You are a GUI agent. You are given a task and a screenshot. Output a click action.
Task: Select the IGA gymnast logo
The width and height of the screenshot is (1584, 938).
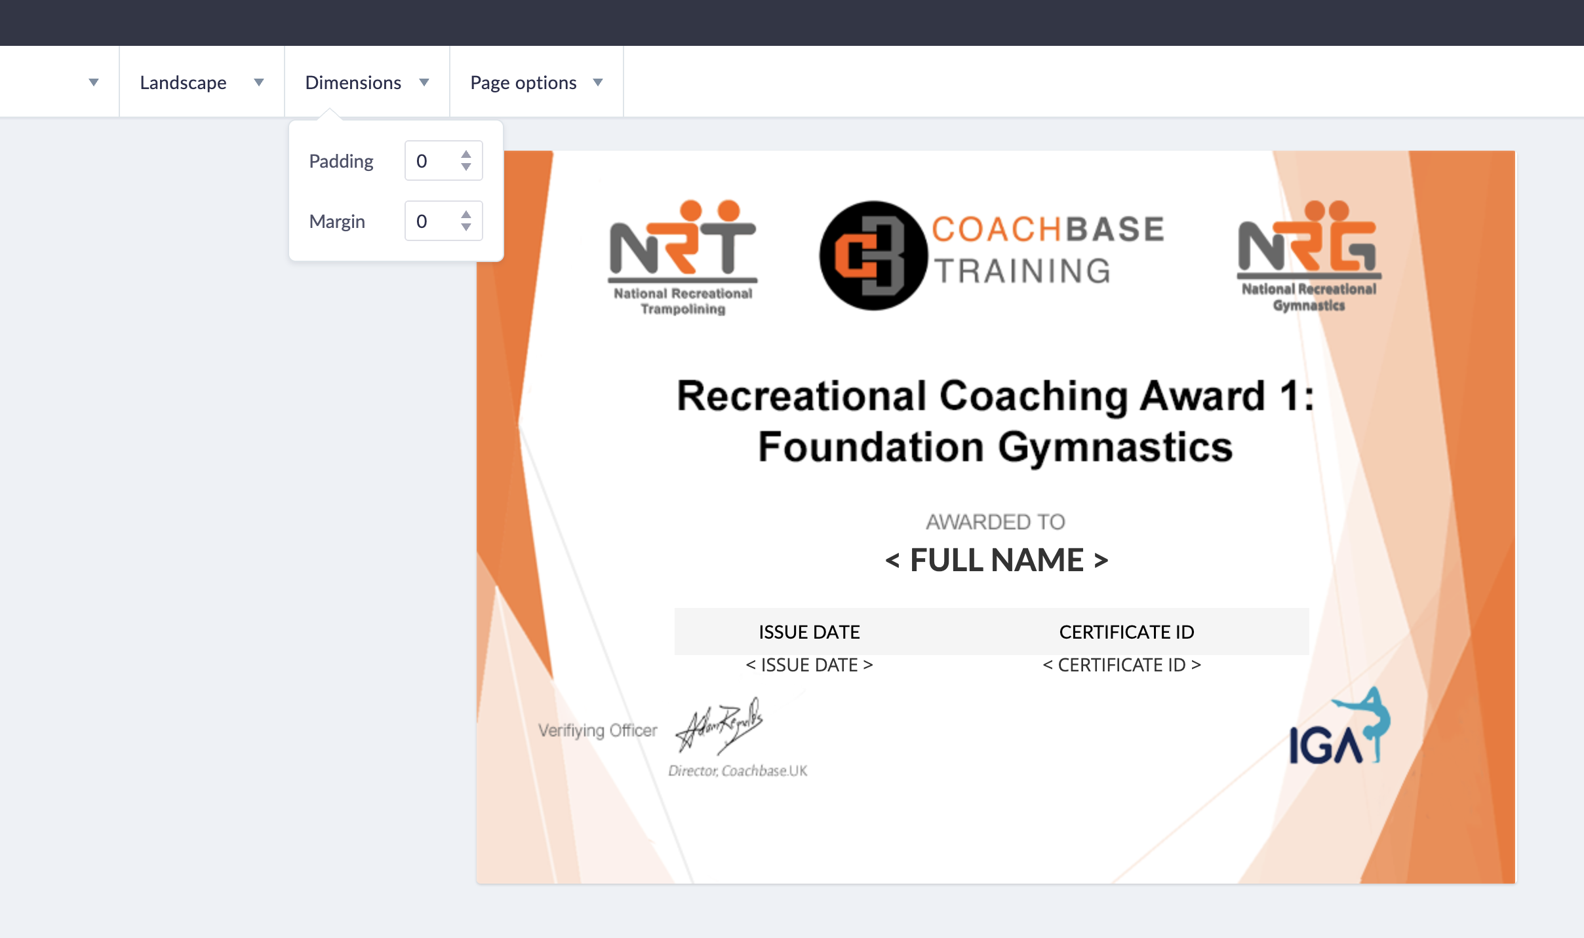click(x=1339, y=729)
